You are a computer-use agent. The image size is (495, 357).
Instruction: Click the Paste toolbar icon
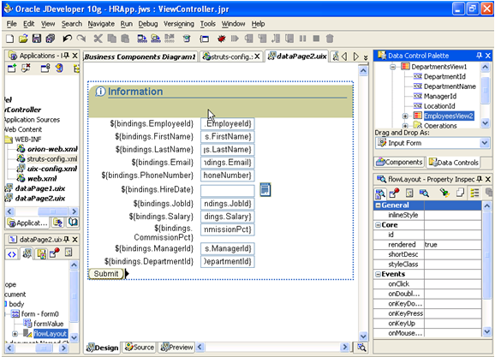(125, 39)
